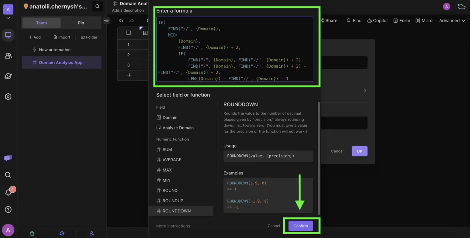This screenshot has height=238, width=470.
Task: Click the Redo arrow in toolbar
Action: pyautogui.click(x=132, y=21)
